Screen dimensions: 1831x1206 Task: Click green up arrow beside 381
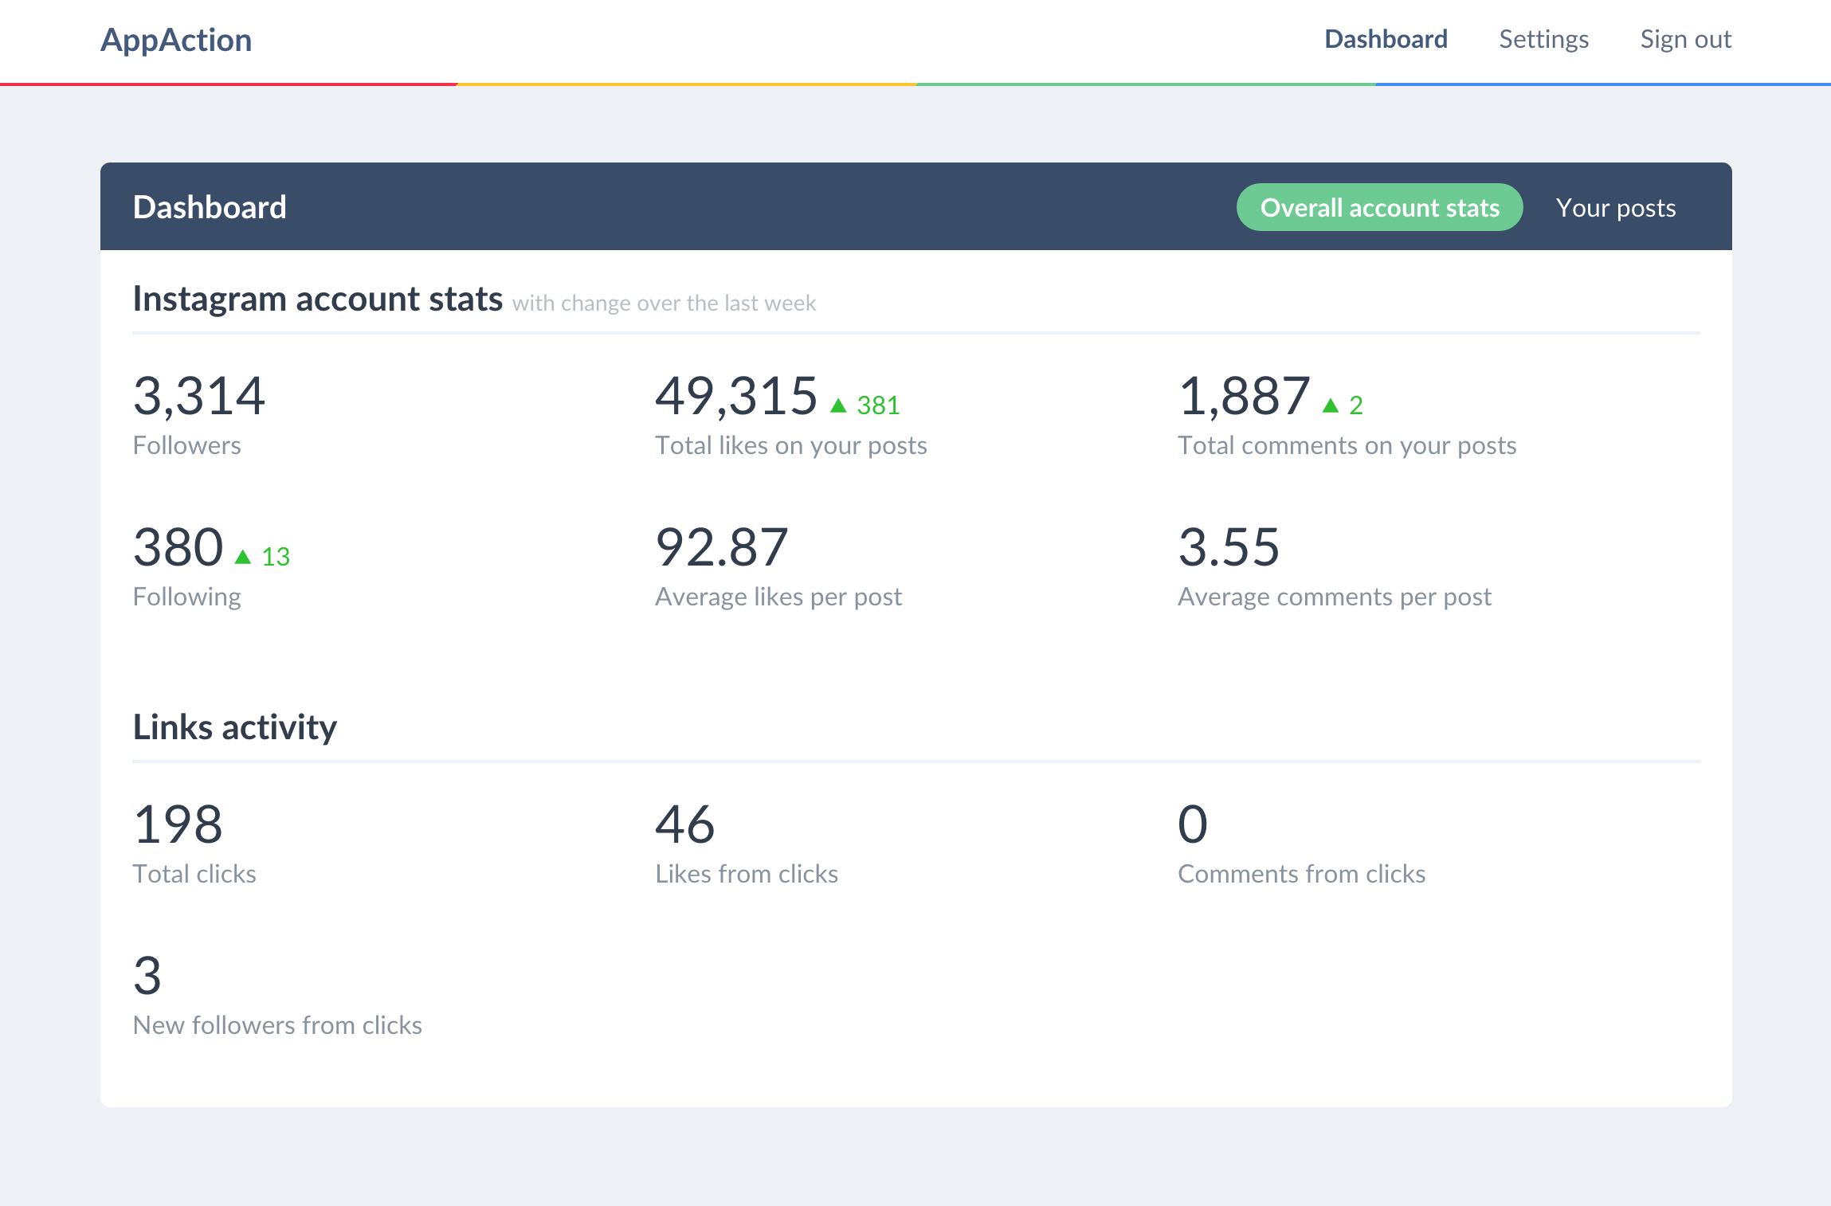click(838, 405)
